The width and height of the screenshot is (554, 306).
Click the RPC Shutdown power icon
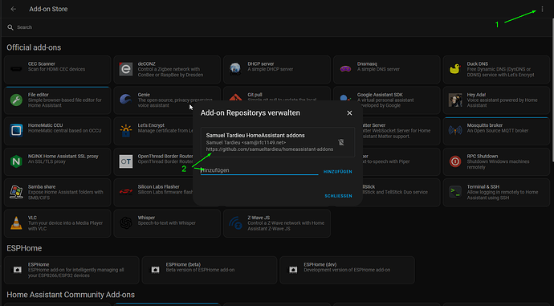455,161
